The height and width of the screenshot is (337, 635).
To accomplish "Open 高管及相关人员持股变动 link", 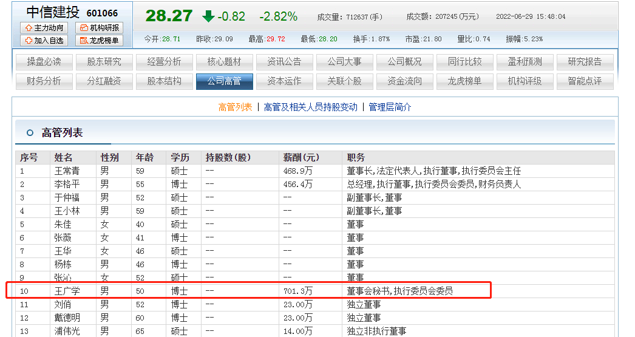I will coord(311,107).
